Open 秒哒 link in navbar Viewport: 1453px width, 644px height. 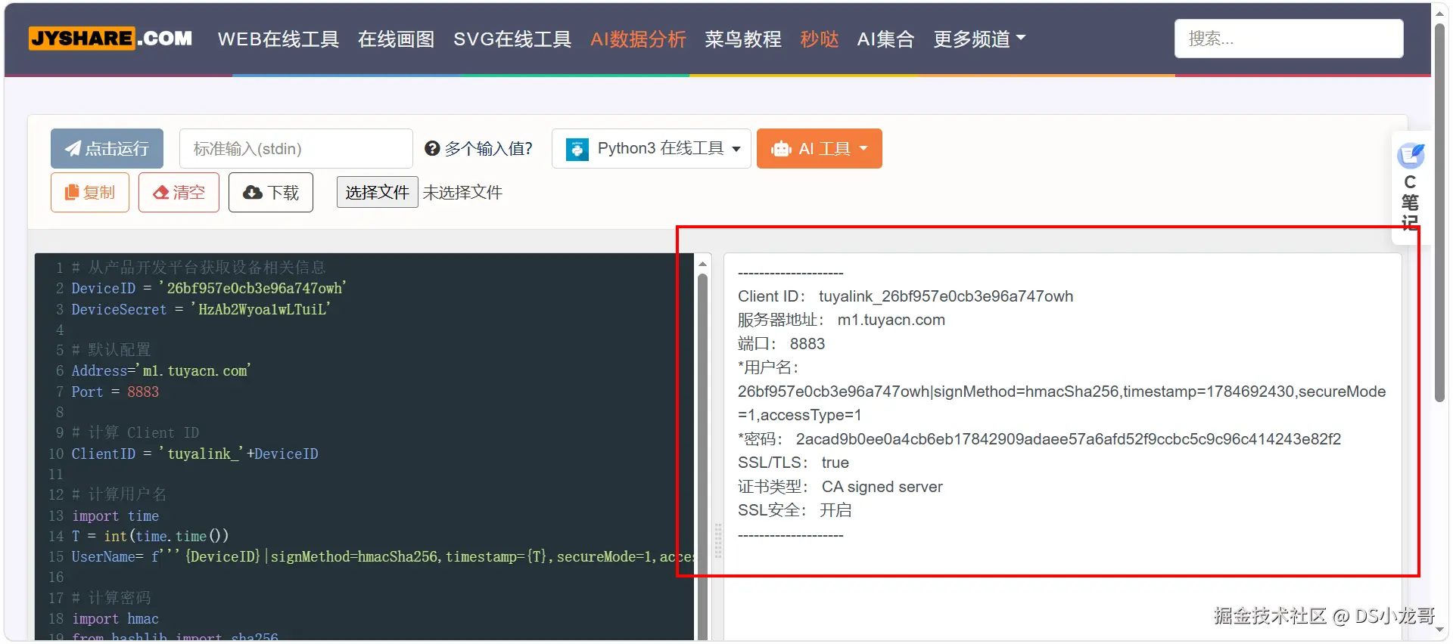click(819, 39)
